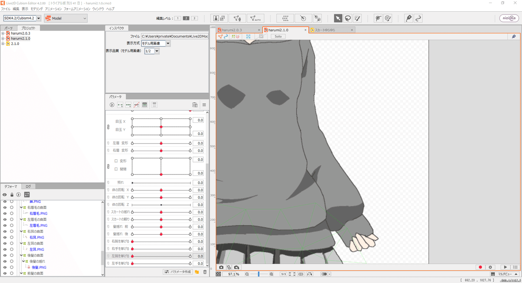This screenshot has width=522, height=283.
Task: Select the arrow selection tool
Action: 338,18
